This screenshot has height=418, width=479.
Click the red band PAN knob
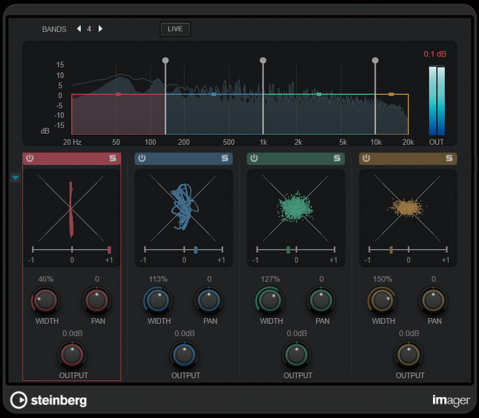click(96, 300)
